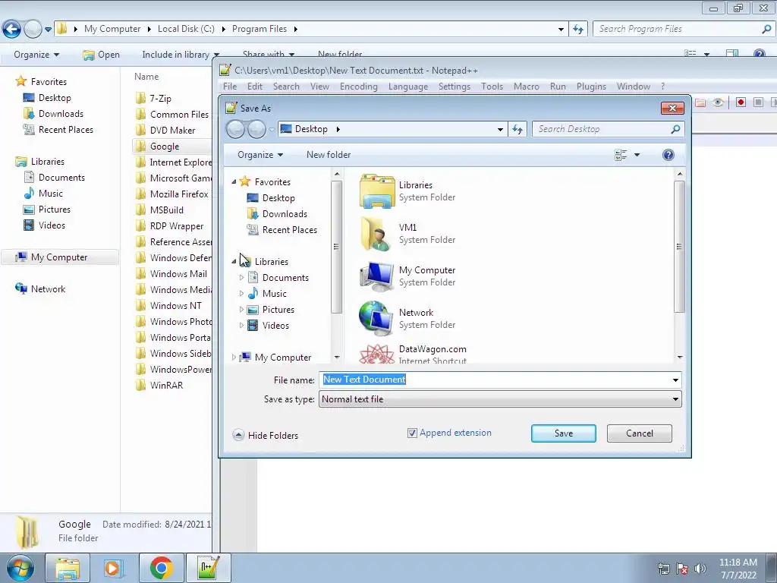Select the 7-Zip folder in Explorer
This screenshot has width=777, height=583.
point(153,98)
